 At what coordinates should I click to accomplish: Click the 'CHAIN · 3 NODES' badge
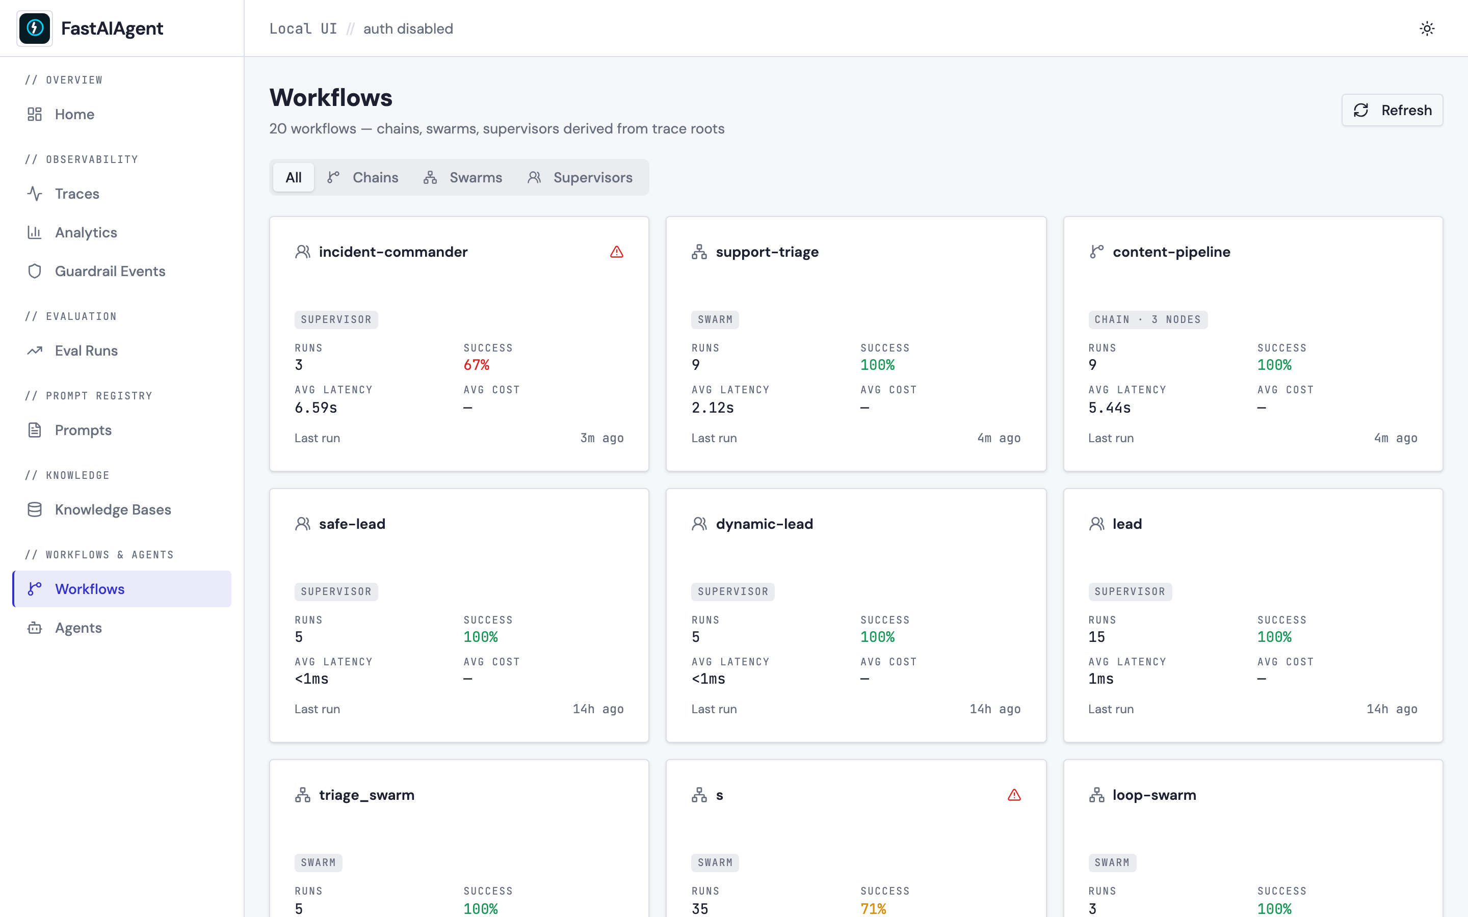tap(1148, 319)
